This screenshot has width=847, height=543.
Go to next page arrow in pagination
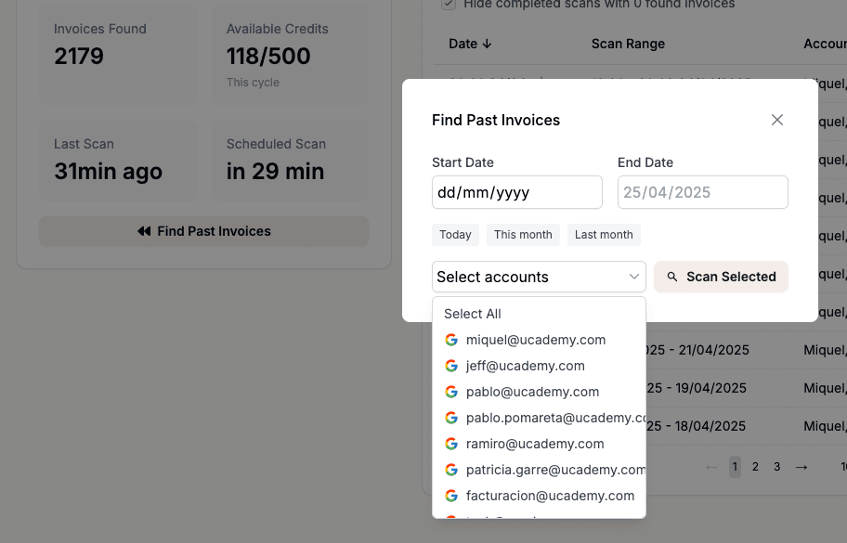(x=801, y=467)
